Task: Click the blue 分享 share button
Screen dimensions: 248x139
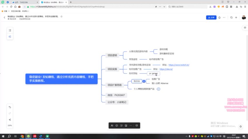Action: [211, 17]
